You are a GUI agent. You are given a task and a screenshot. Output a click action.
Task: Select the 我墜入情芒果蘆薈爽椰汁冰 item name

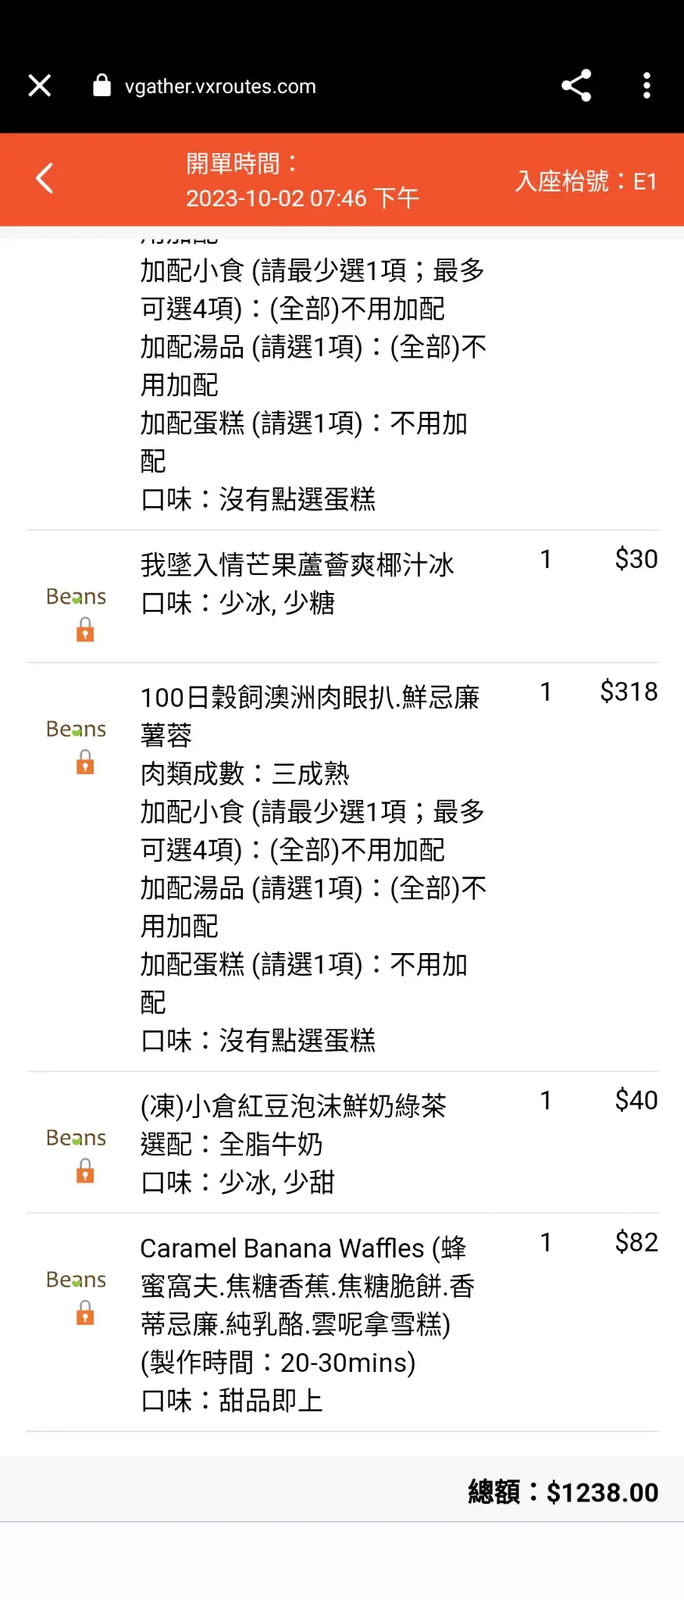297,564
